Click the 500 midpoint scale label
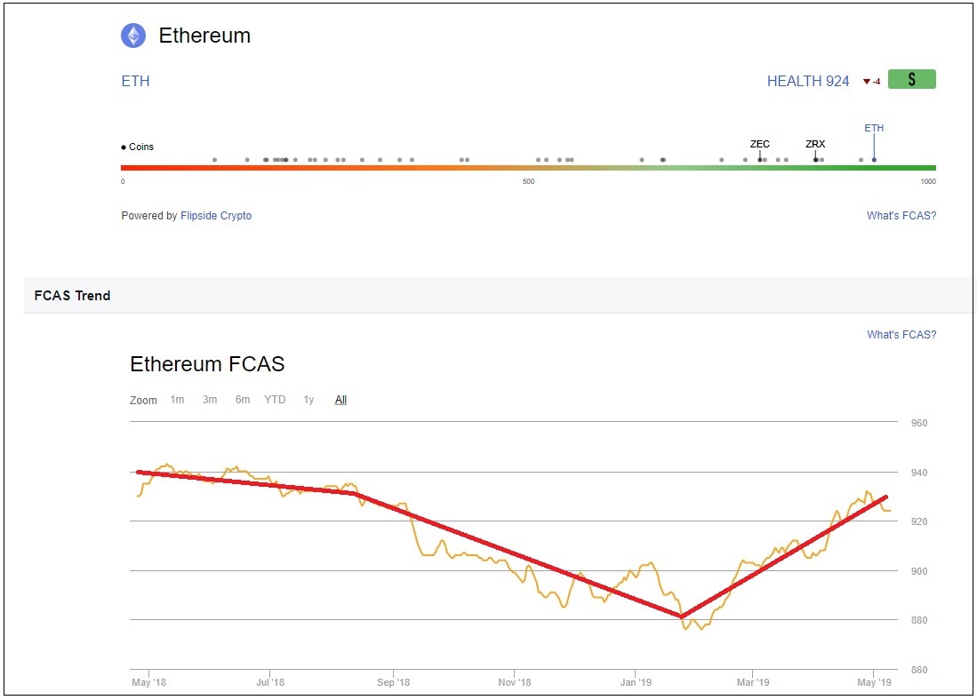977x700 pixels. (x=528, y=182)
